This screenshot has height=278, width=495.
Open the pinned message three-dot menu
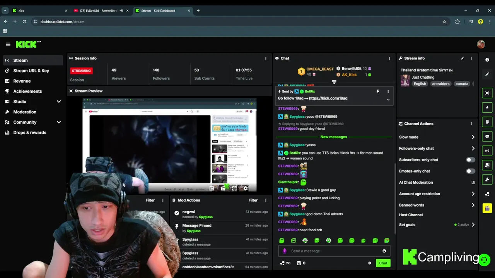[x=388, y=92]
